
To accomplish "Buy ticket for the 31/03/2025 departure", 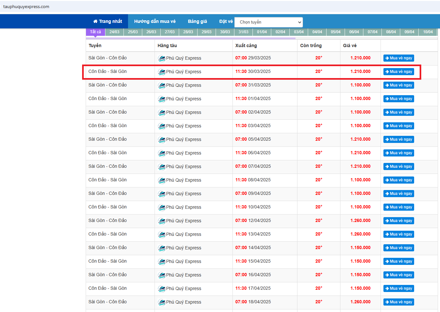I will 399,85.
